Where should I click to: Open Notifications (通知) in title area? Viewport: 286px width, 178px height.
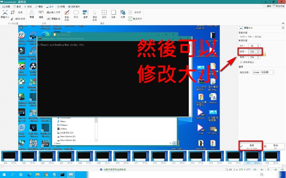267,6
